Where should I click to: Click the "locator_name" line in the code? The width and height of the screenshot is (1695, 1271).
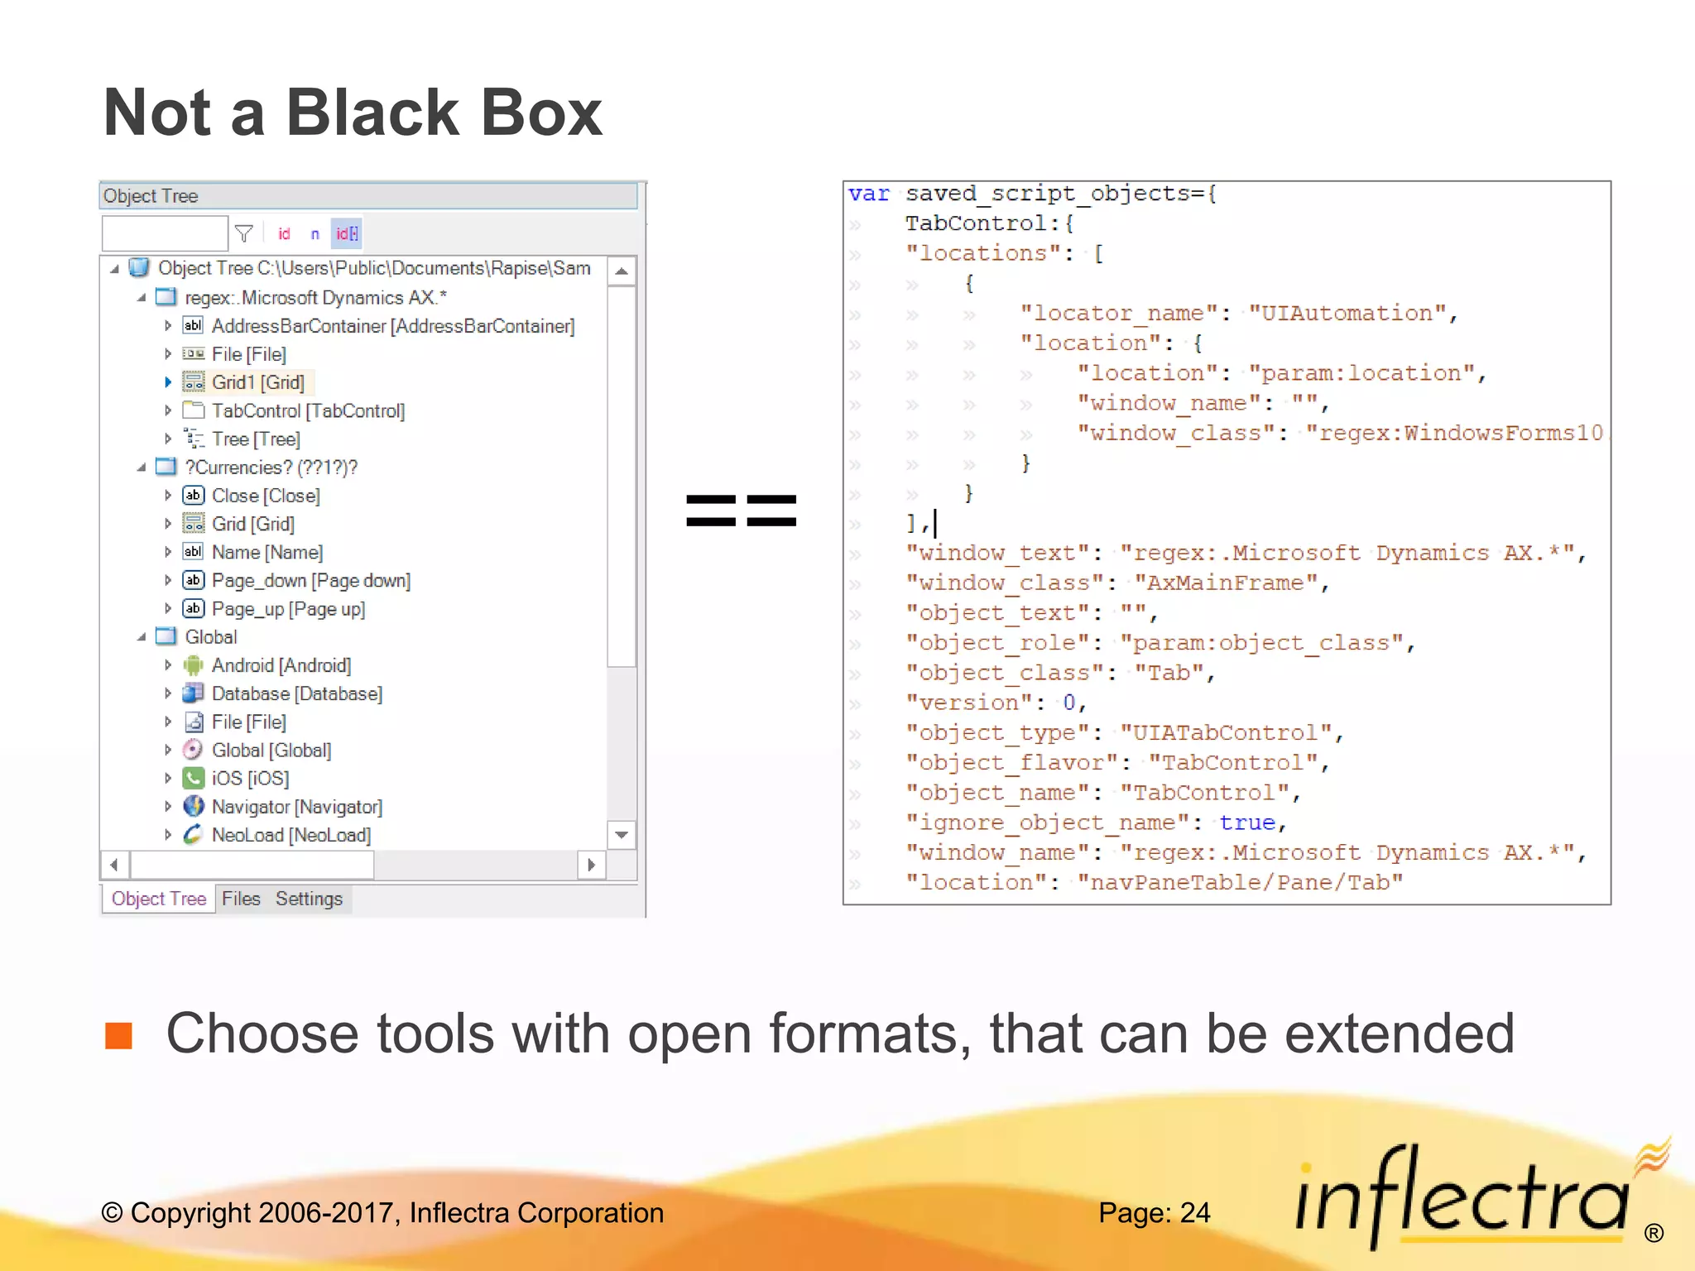coord(1239,314)
